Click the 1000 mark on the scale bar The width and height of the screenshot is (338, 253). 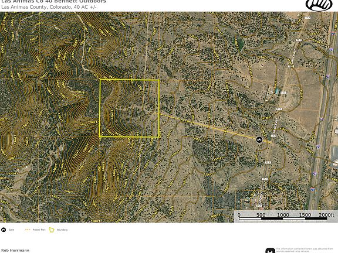[283, 215]
